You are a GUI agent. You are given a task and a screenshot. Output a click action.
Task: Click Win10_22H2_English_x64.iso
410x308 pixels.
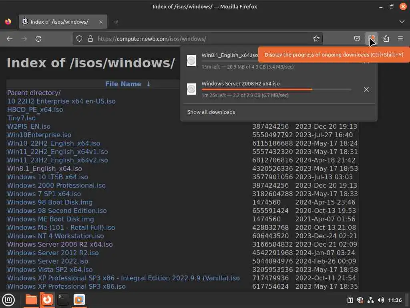pyautogui.click(x=54, y=143)
